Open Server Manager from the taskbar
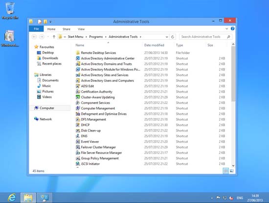 [x=44, y=198]
